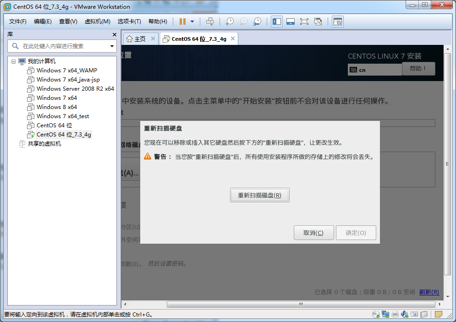
Task: Click the send Ctrl+Alt+Del icon
Action: tap(210, 22)
